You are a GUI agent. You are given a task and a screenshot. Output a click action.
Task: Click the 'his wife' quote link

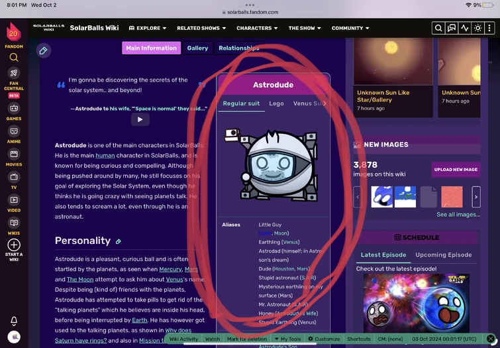pos(119,109)
